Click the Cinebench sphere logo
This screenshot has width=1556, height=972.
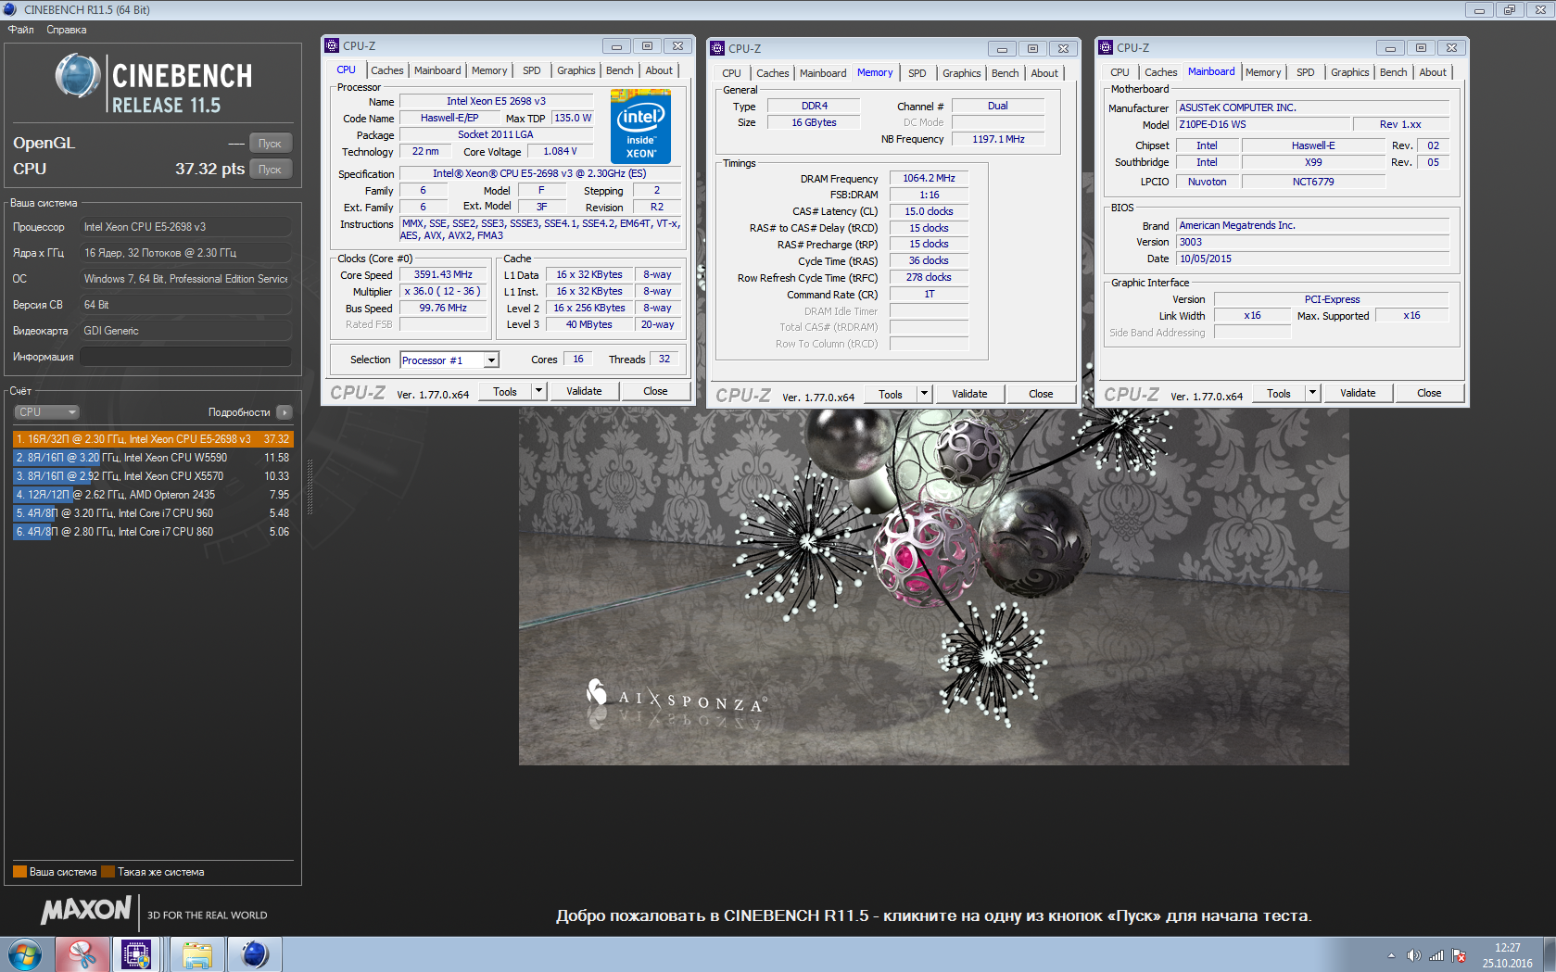pyautogui.click(x=78, y=76)
